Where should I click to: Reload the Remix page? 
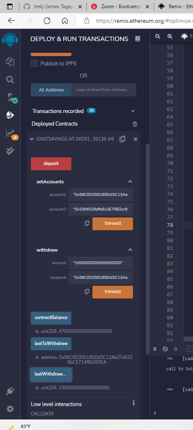pyautogui.click(x=47, y=21)
